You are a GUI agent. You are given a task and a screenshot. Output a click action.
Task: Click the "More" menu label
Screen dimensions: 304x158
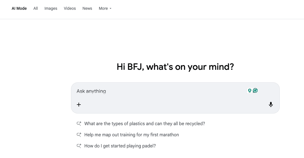click(x=103, y=8)
